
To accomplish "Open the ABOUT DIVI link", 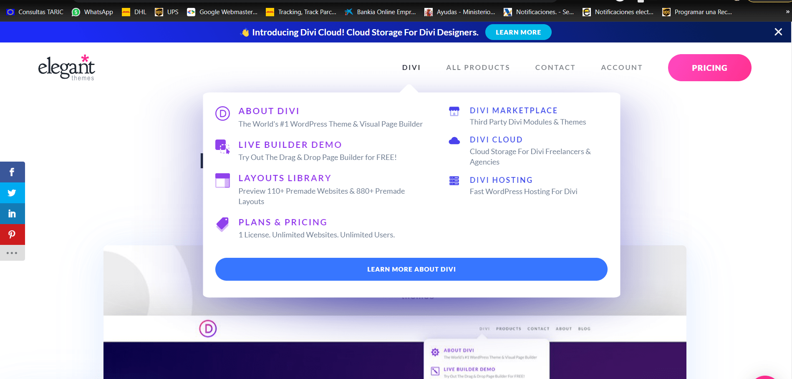I will 269,111.
